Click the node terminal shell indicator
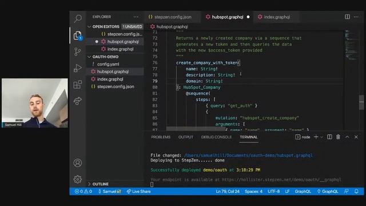The height and width of the screenshot is (206, 366). 303,137
